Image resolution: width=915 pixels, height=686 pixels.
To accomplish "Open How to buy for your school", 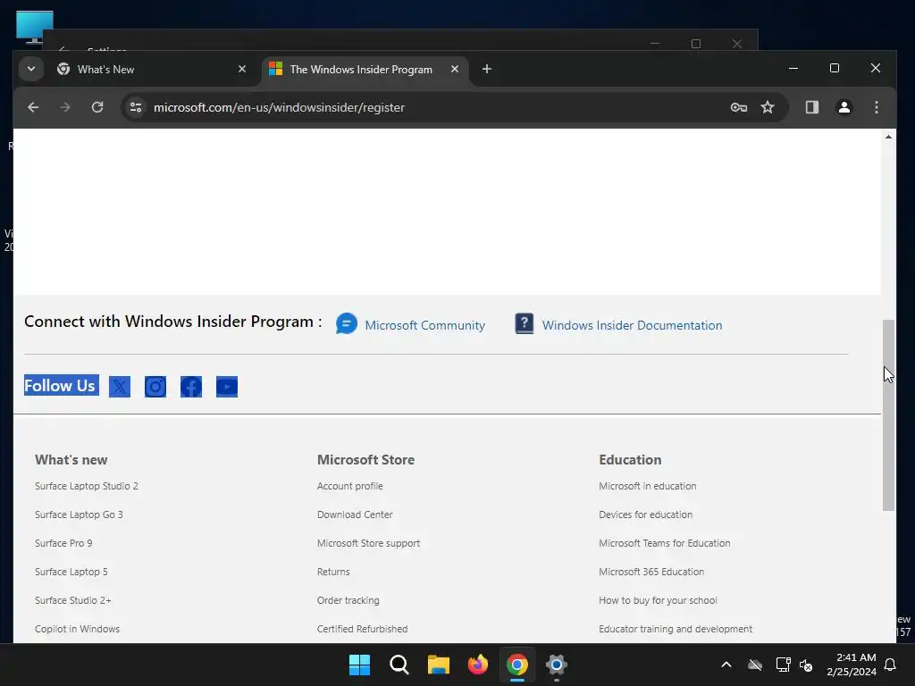I will coord(658,600).
